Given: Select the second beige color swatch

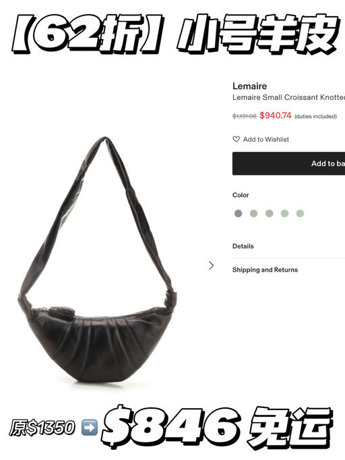Looking at the screenshot, I should coord(269,213).
